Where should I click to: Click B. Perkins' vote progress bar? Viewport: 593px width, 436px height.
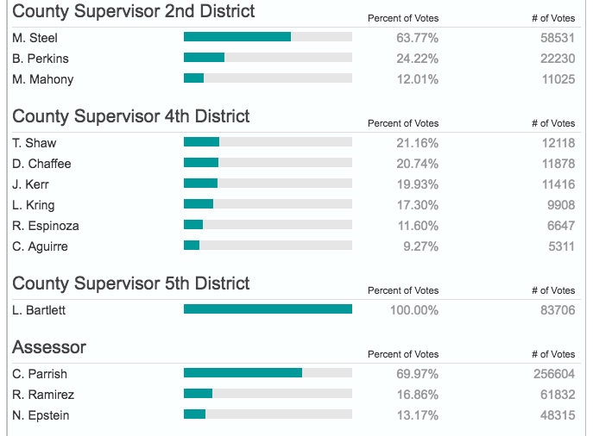[268, 59]
